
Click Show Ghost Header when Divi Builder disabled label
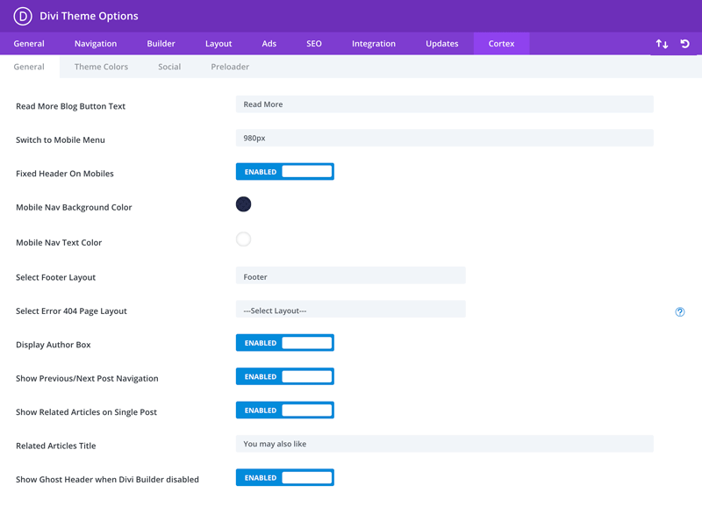(x=107, y=480)
